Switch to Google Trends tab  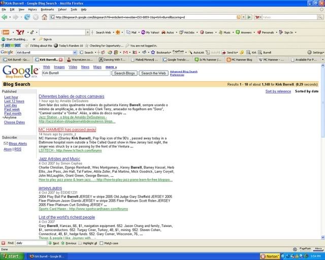click(x=176, y=60)
